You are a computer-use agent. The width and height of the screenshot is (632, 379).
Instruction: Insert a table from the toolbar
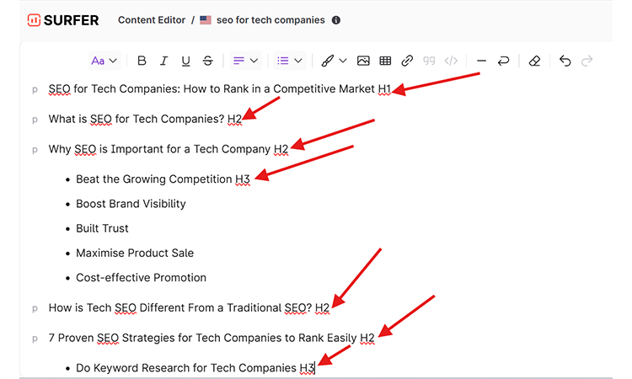[385, 61]
